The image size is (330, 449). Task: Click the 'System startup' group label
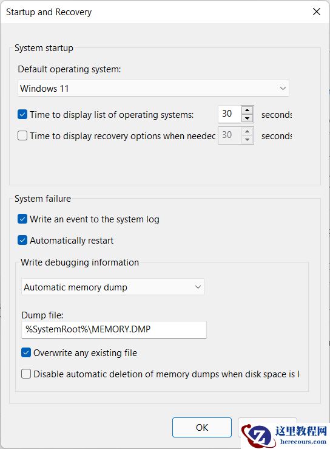[x=44, y=48]
